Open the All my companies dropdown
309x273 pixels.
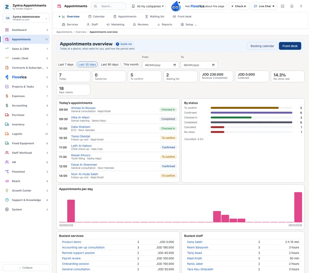148,6
